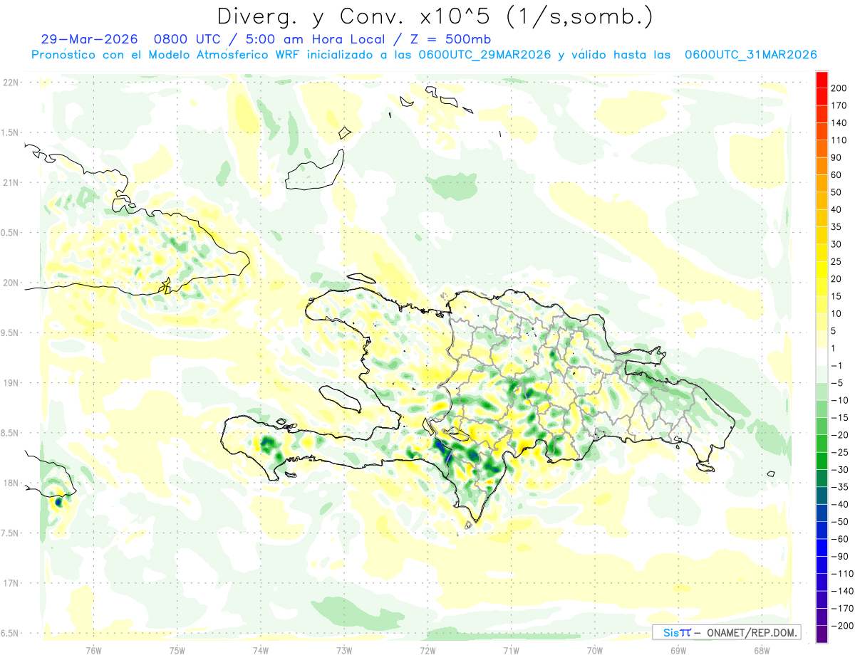Select the white swatch between 1 and -1
The image size is (855, 660).
pyautogui.click(x=822, y=357)
